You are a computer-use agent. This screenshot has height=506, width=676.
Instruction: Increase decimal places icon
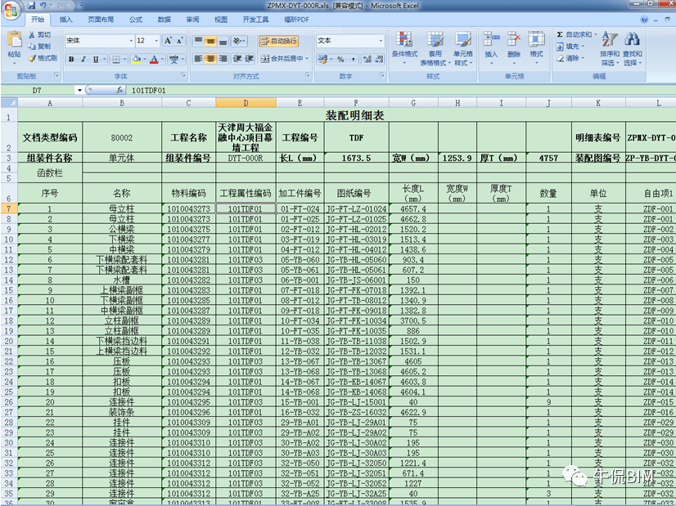[x=367, y=60]
